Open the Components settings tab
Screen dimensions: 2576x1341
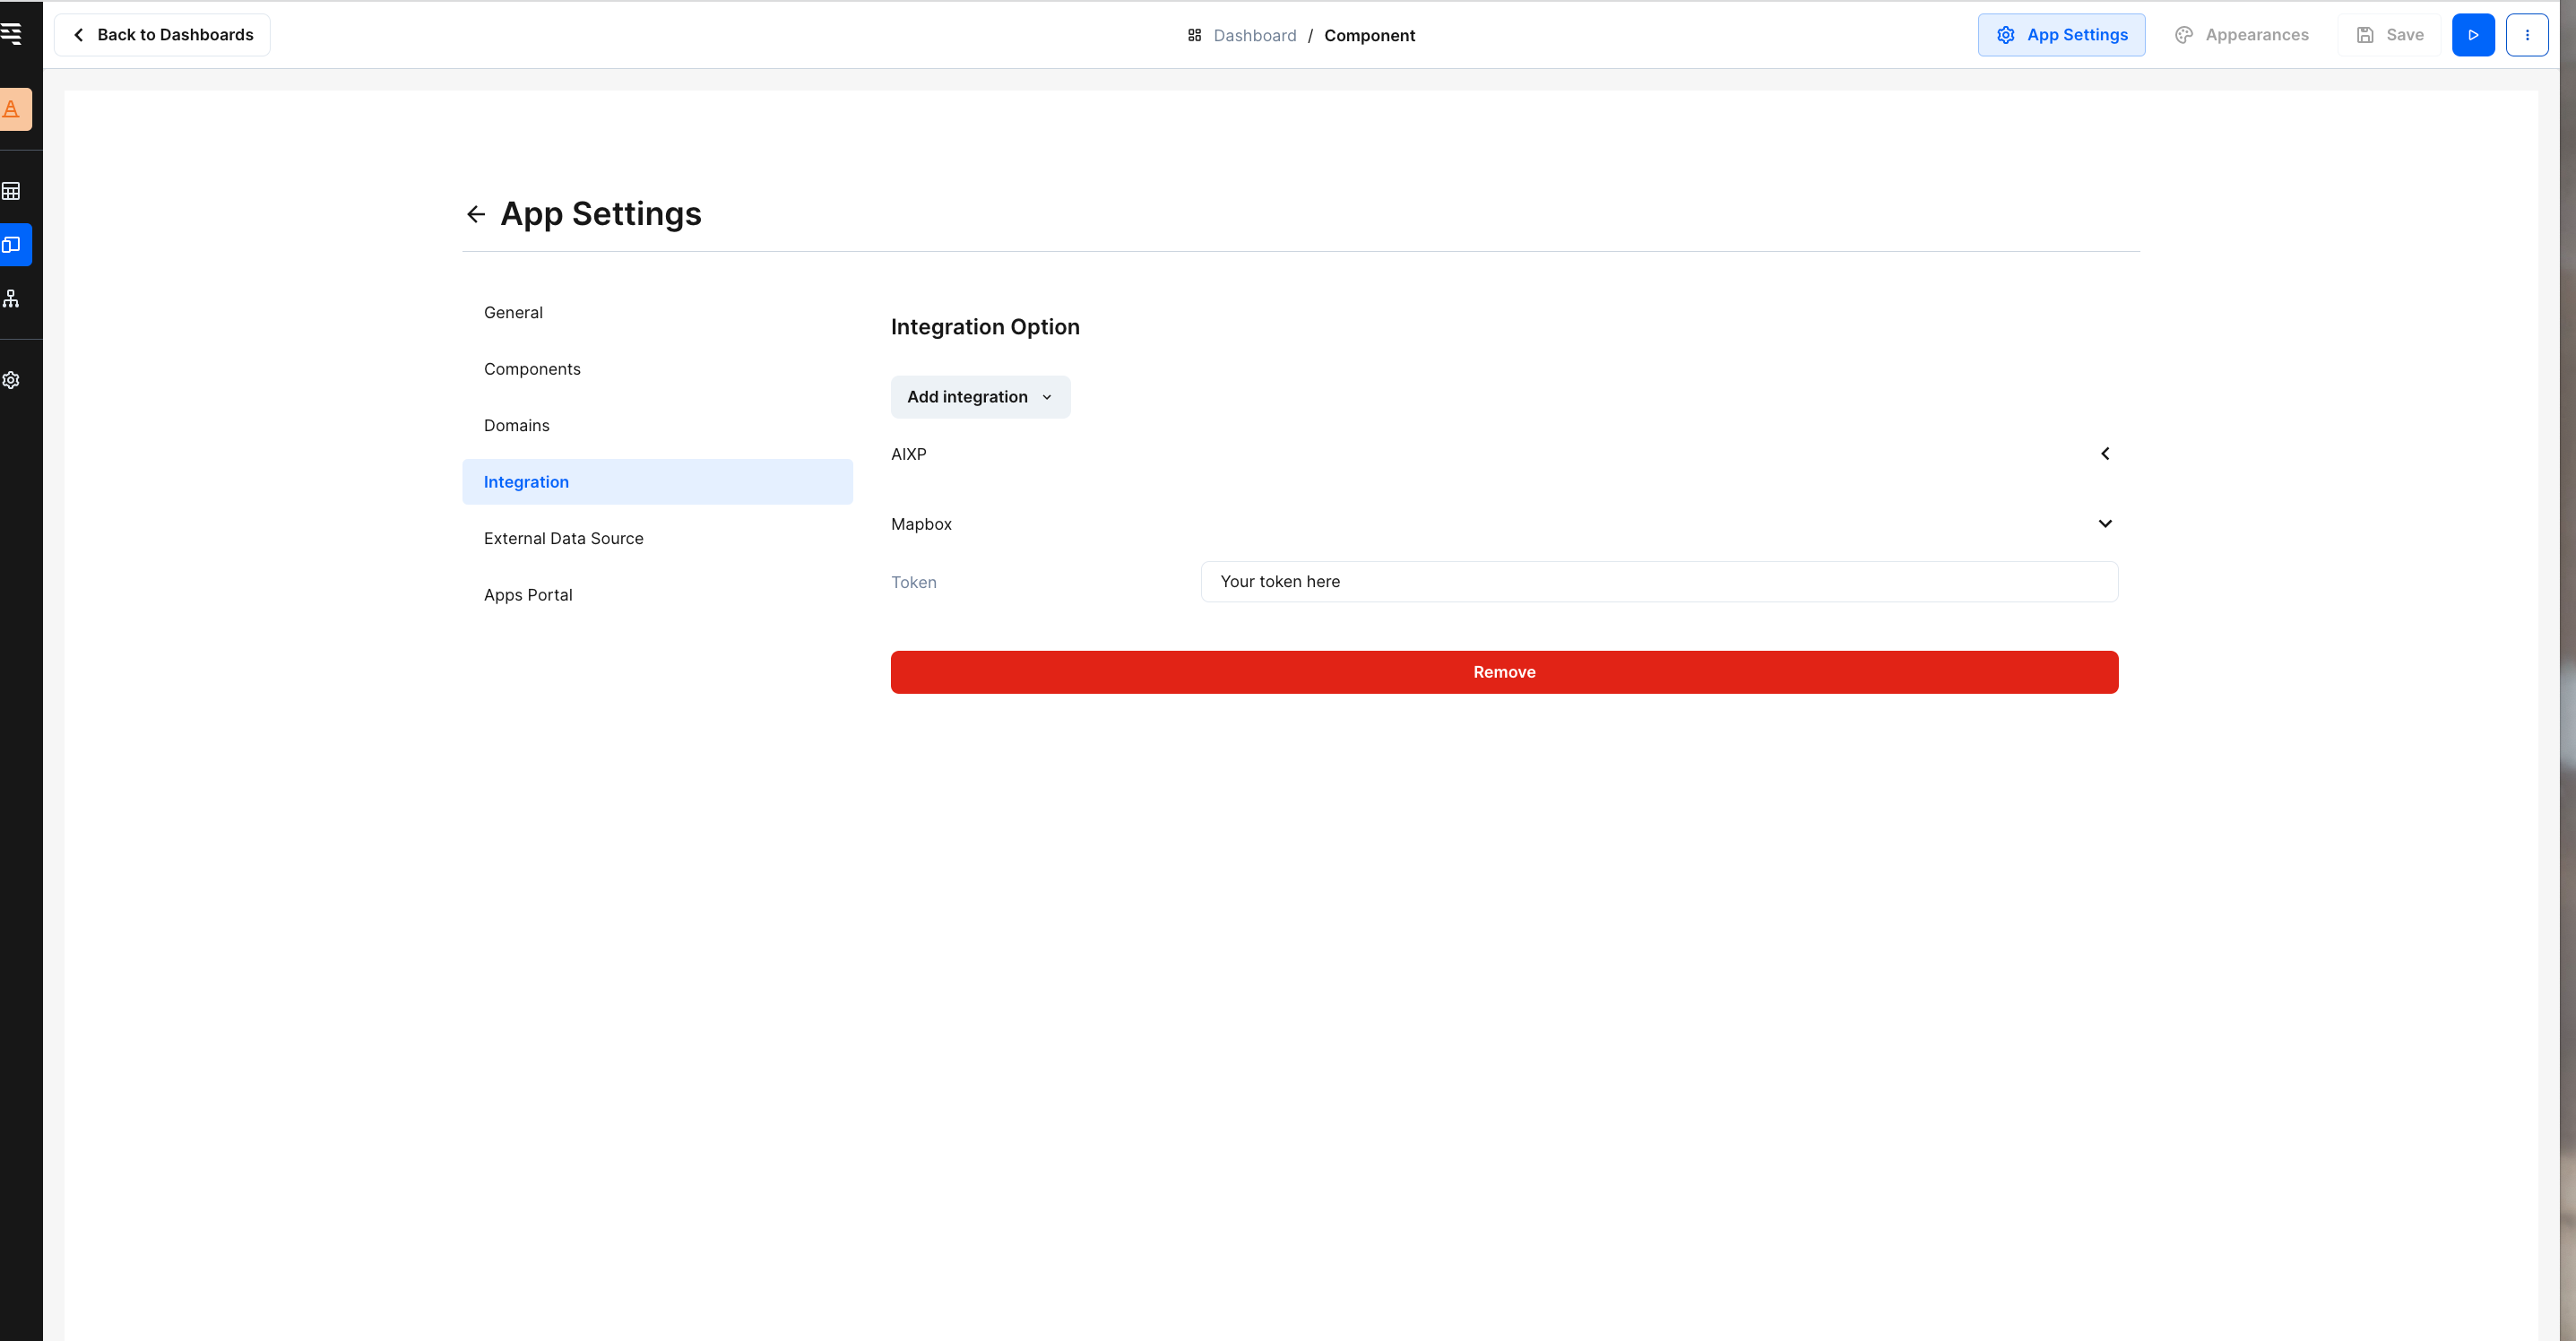(x=531, y=369)
